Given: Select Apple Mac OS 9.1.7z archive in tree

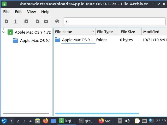Looking at the screenshot, I should point(33,32).
